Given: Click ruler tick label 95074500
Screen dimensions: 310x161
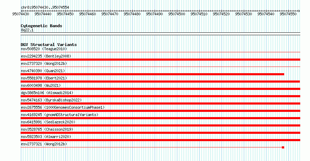Looking at the screenshot, I should point(177,14).
